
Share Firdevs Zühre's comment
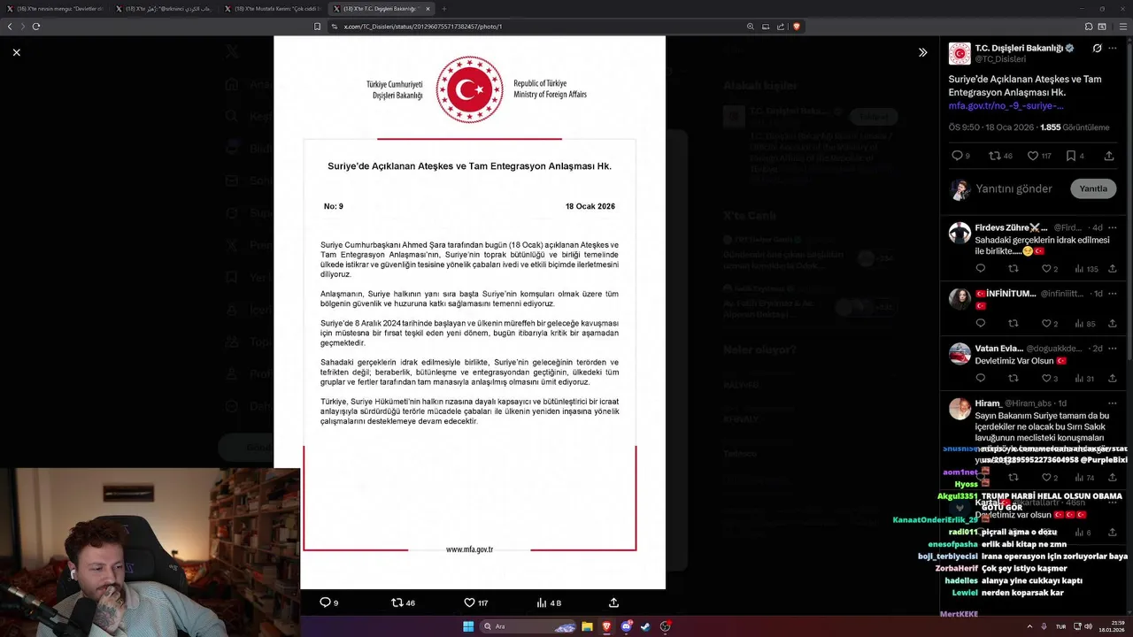pyautogui.click(x=1113, y=268)
